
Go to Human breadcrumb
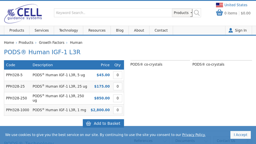(76, 43)
